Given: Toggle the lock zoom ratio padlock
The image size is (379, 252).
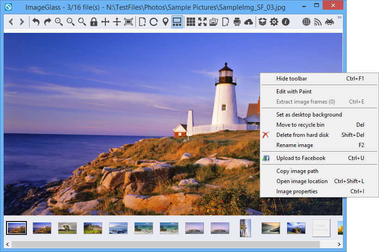Looking at the screenshot, I should [x=94, y=22].
